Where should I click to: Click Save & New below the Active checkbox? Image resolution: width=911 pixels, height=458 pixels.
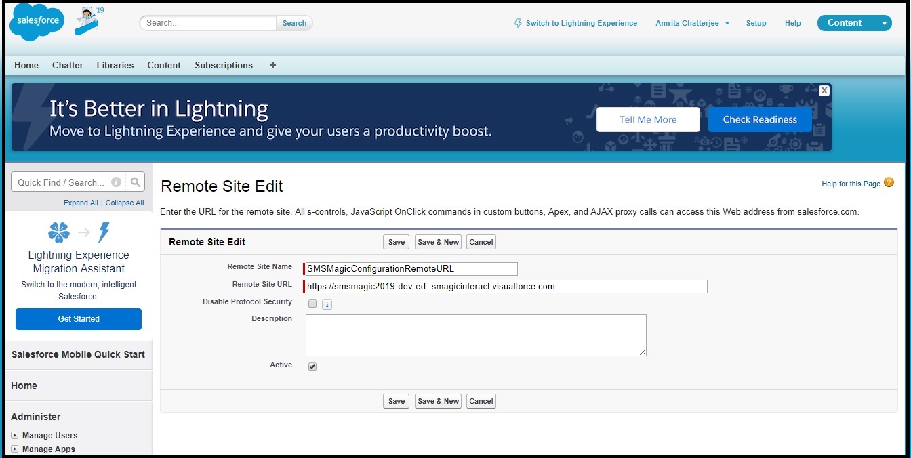439,401
